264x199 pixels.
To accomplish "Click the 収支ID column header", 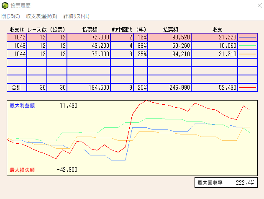I will coord(17,30).
